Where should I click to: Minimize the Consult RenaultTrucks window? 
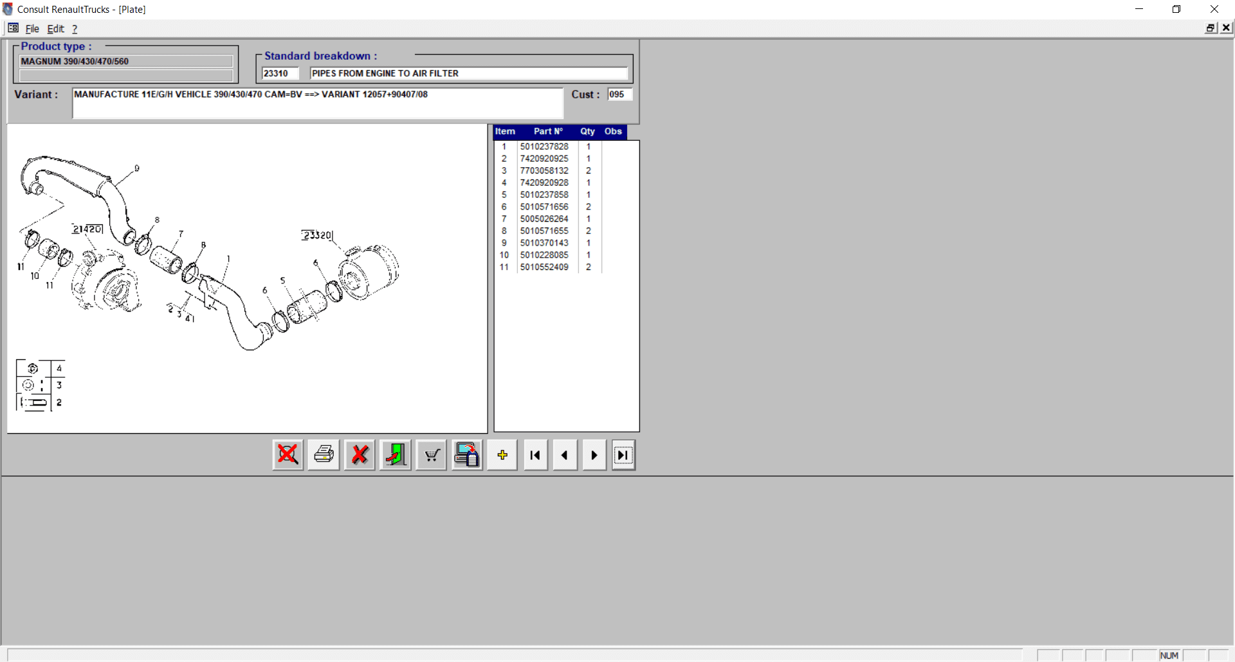[x=1139, y=9]
